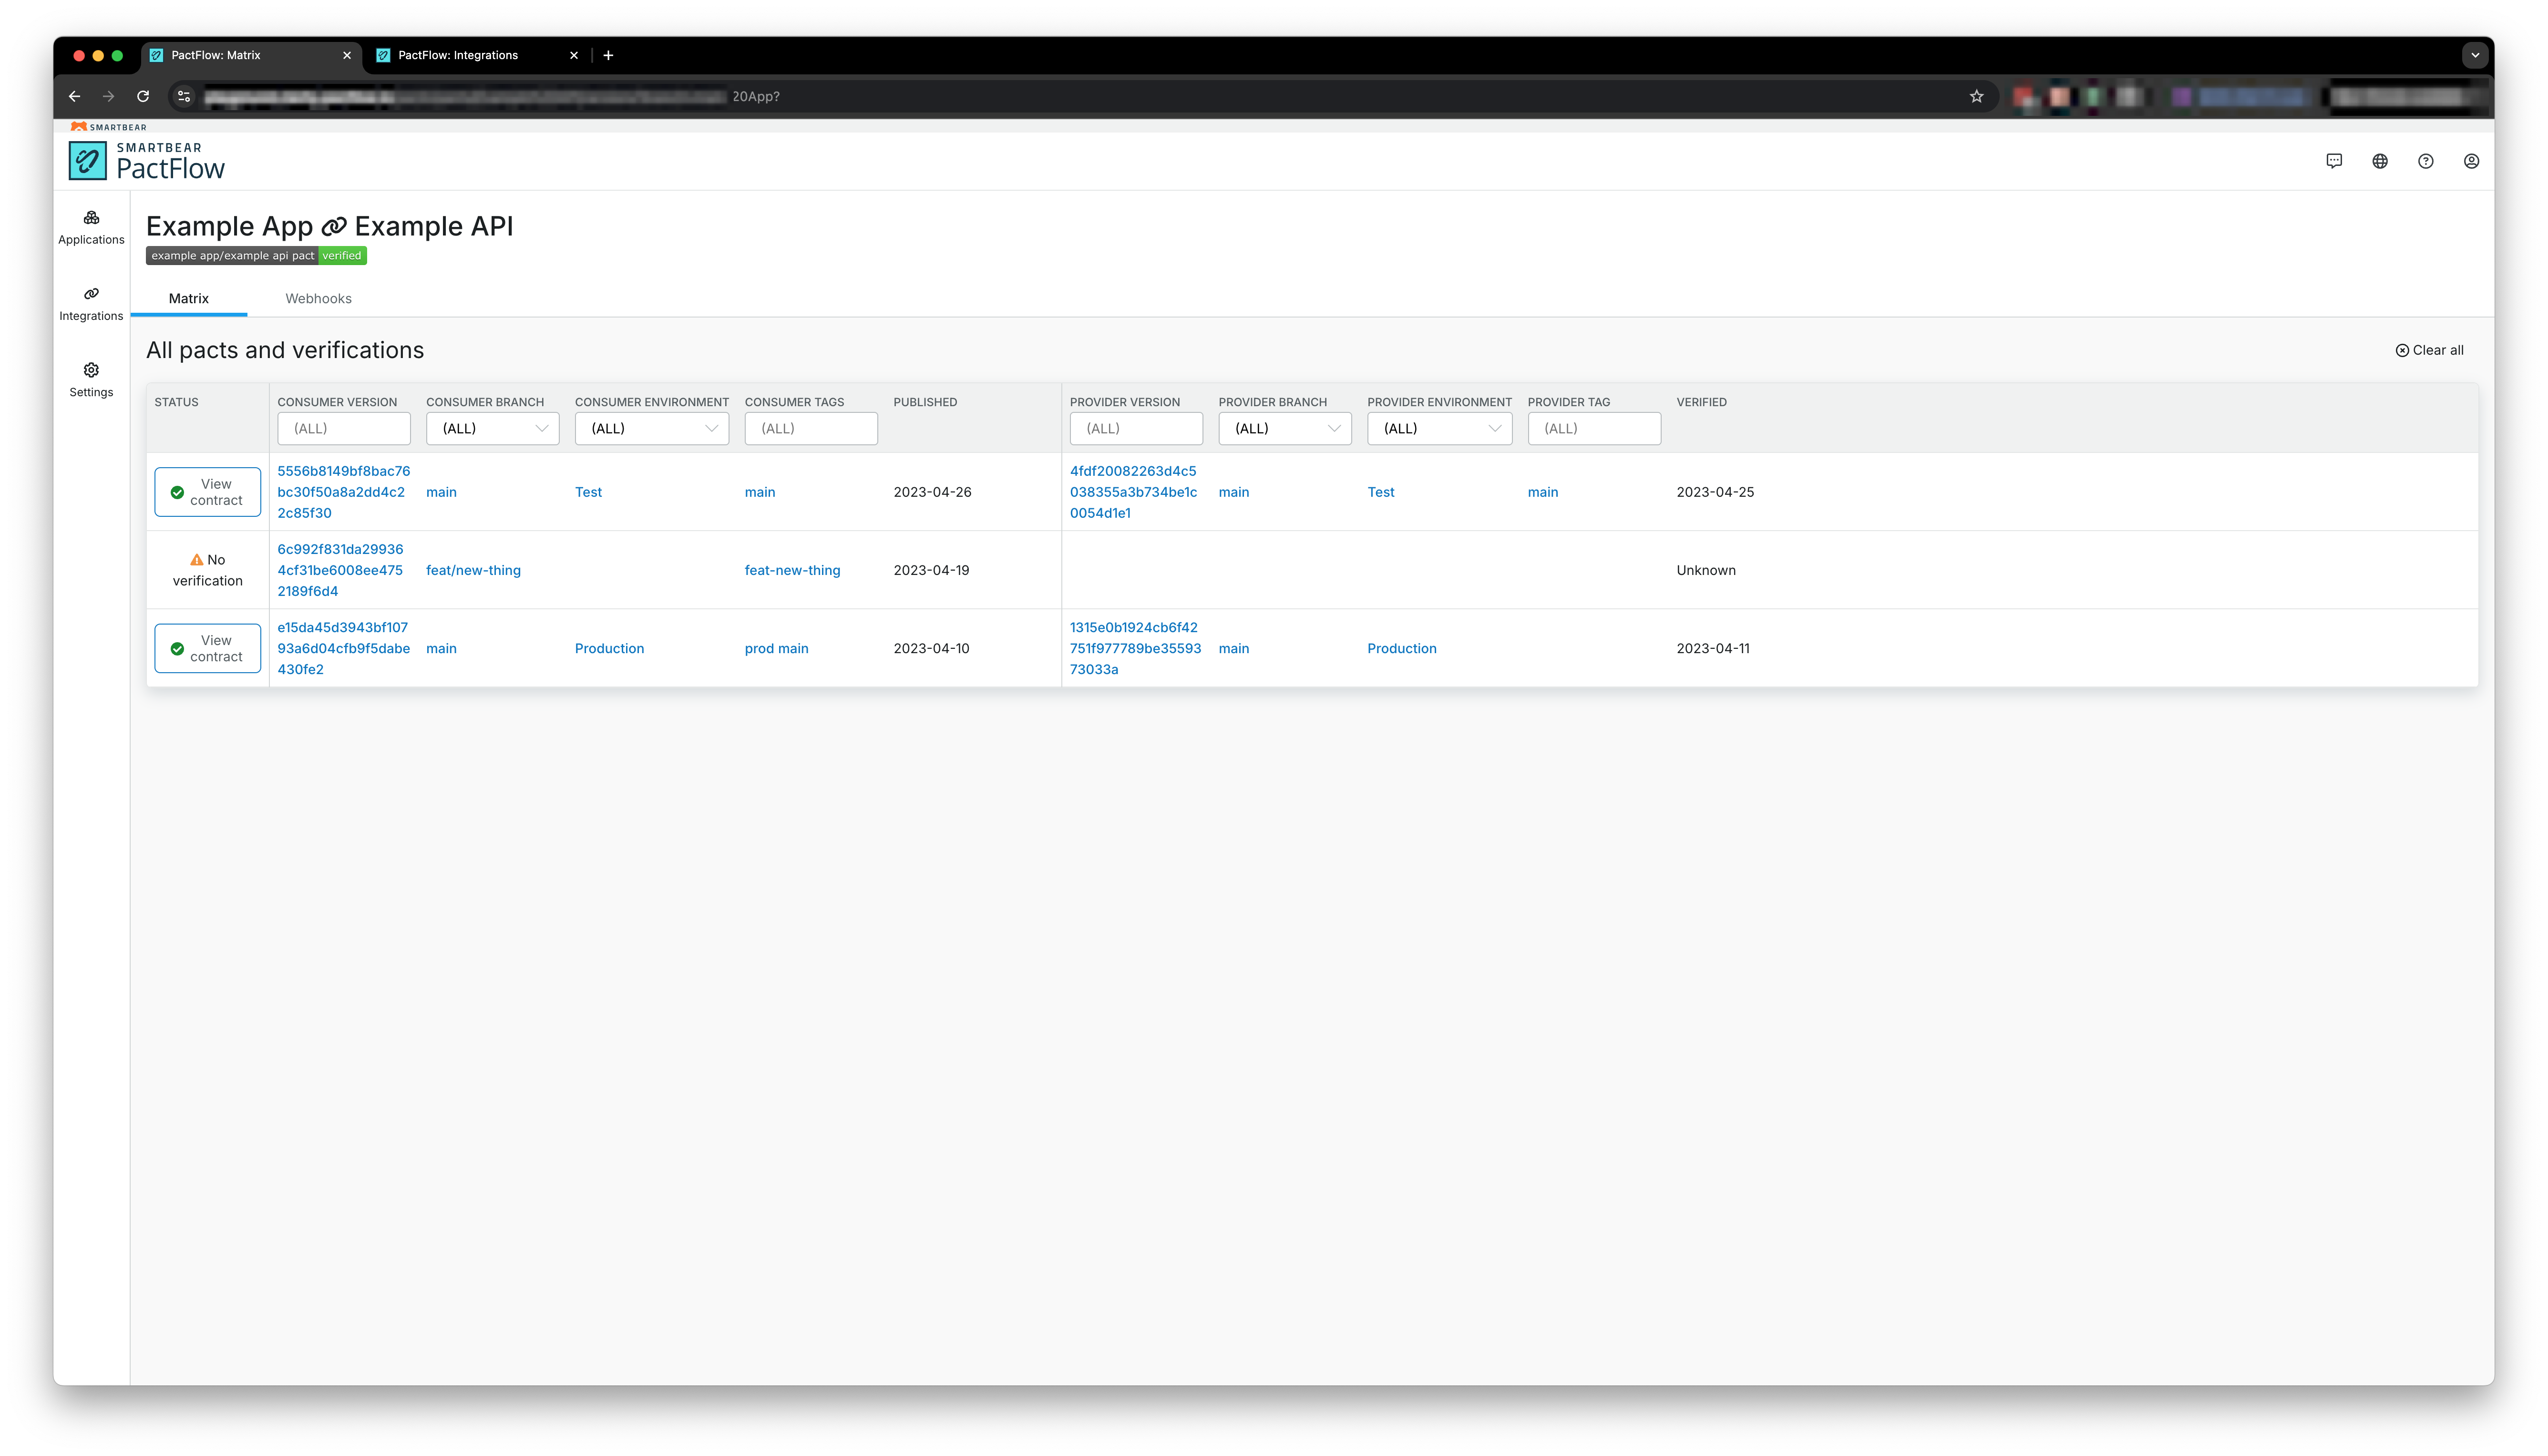Open the user account profile icon
The image size is (2548, 1456).
2471,160
